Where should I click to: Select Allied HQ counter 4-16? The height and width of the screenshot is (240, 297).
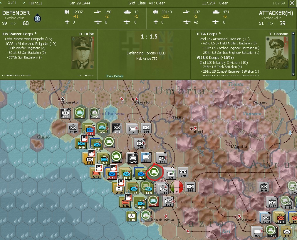click(140, 203)
